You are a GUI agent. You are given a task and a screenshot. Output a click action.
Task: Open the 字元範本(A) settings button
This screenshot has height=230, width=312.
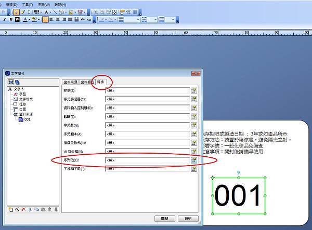[194, 134]
